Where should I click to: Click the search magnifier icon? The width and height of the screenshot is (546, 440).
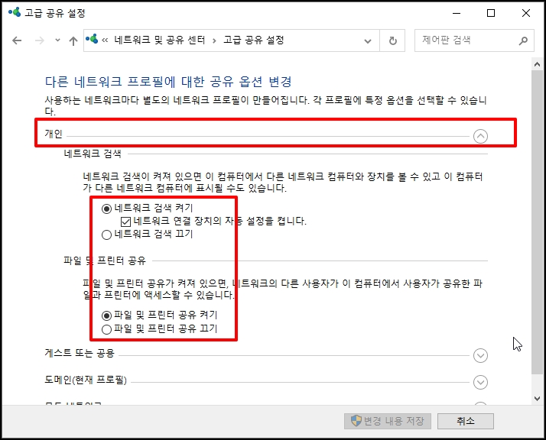coord(523,40)
